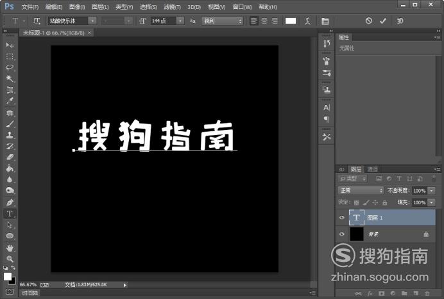Commit the current text edit

pos(383,20)
